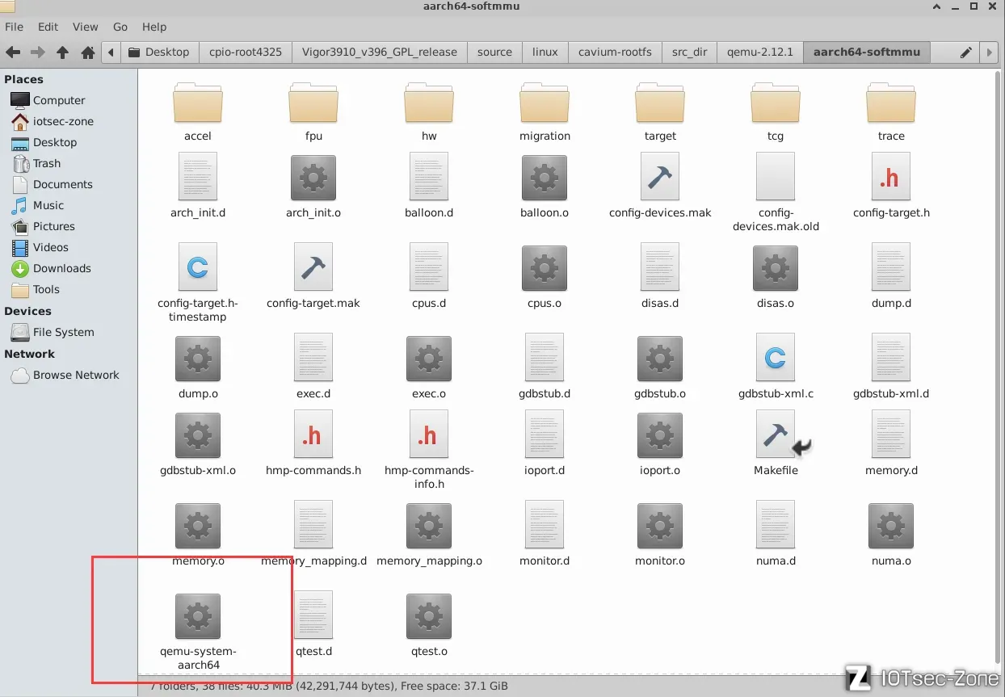This screenshot has height=697, width=1005.
Task: Open File System under Devices
Action: pos(63,333)
